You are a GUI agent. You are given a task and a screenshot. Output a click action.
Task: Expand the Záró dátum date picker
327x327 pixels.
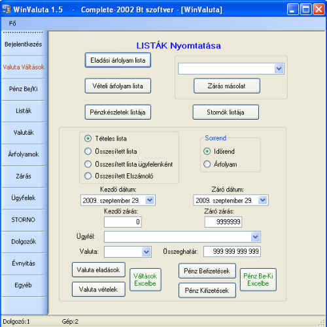click(263, 200)
